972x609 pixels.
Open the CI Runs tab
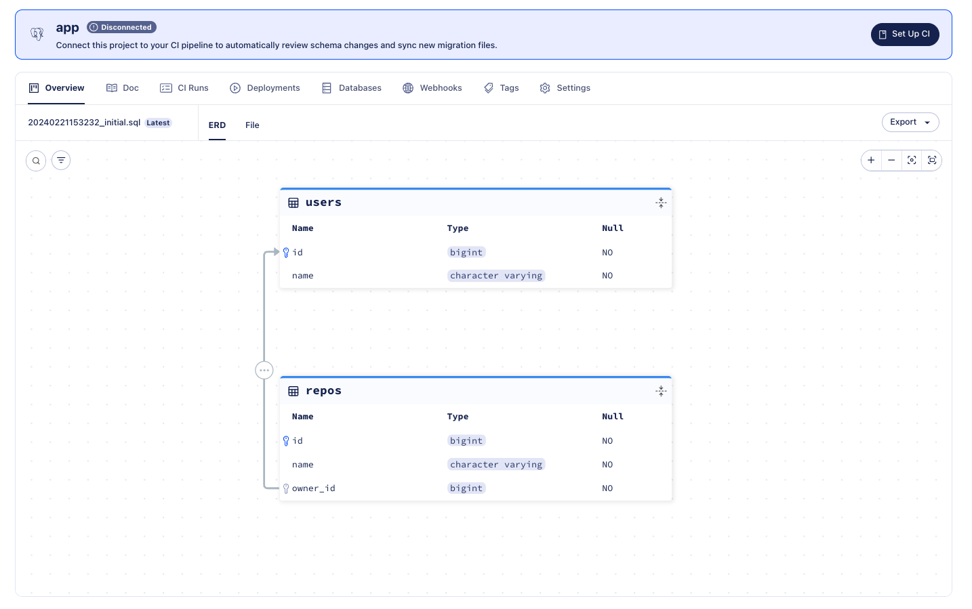tap(184, 87)
